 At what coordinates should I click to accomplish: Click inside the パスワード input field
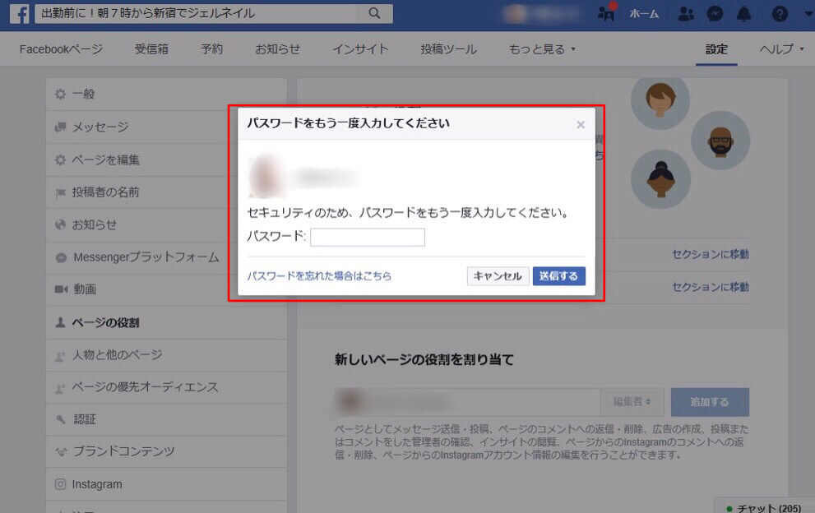click(368, 237)
